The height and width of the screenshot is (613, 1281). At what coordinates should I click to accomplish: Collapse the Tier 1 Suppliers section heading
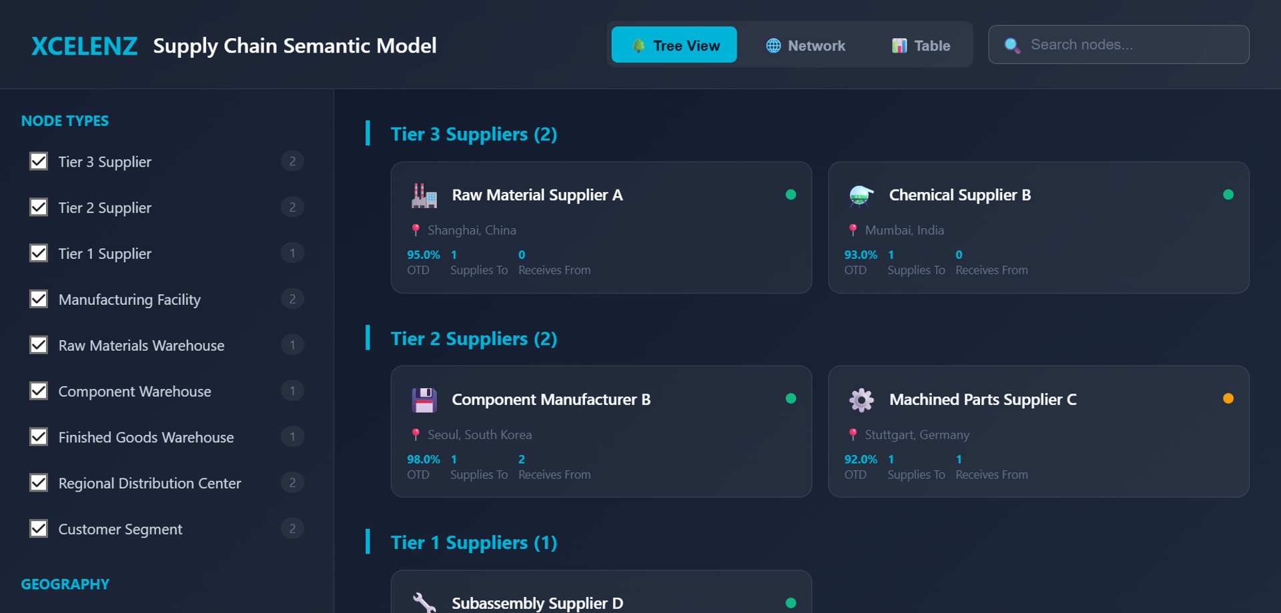pos(473,543)
